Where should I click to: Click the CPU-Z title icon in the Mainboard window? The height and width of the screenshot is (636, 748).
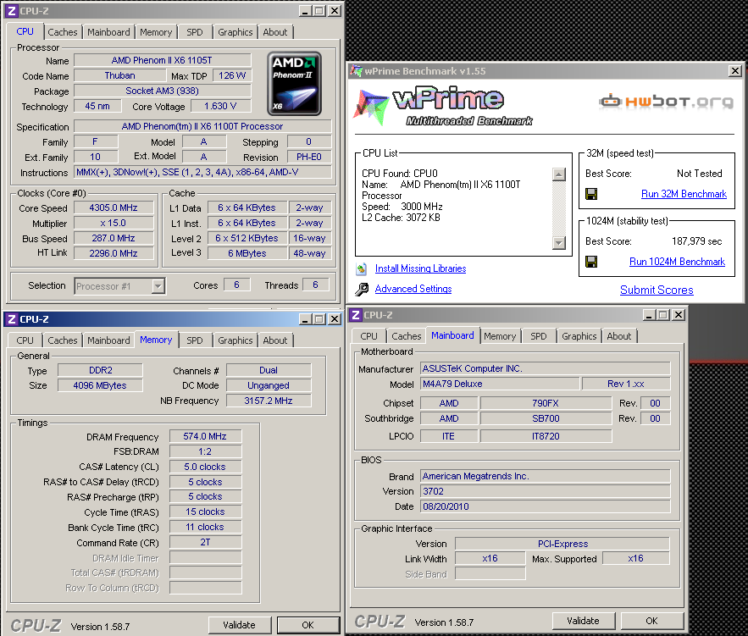356,315
